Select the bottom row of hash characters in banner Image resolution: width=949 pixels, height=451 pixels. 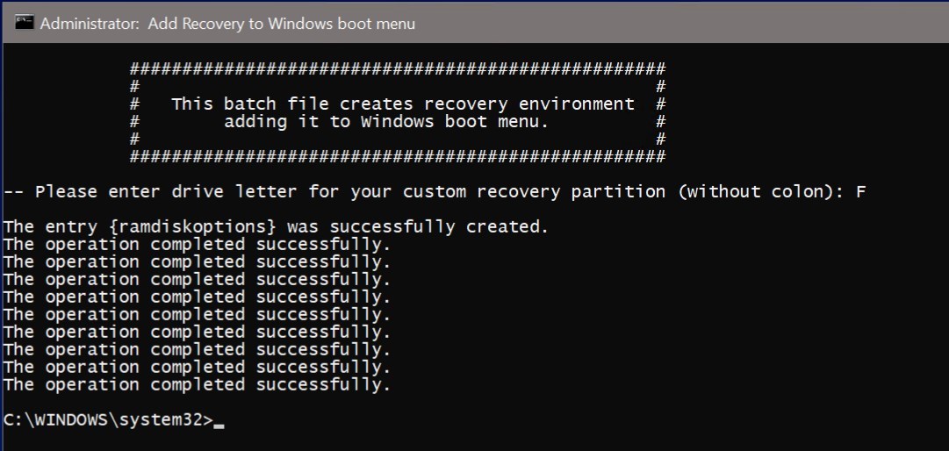point(398,156)
